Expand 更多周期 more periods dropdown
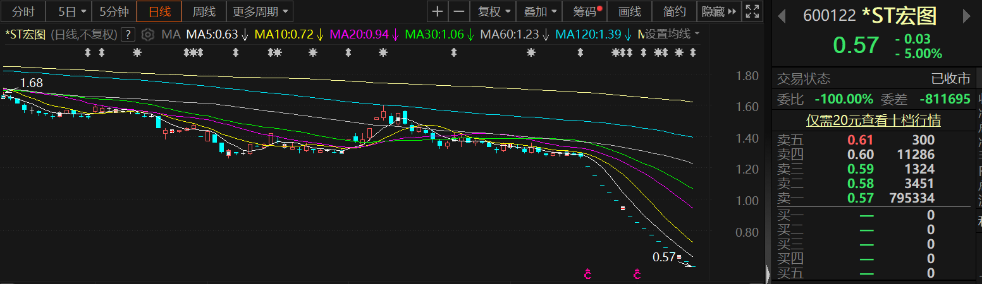 pos(259,11)
